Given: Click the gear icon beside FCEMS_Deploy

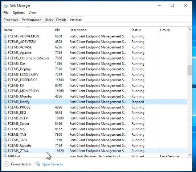Looking at the screenshot, I should (5, 69).
